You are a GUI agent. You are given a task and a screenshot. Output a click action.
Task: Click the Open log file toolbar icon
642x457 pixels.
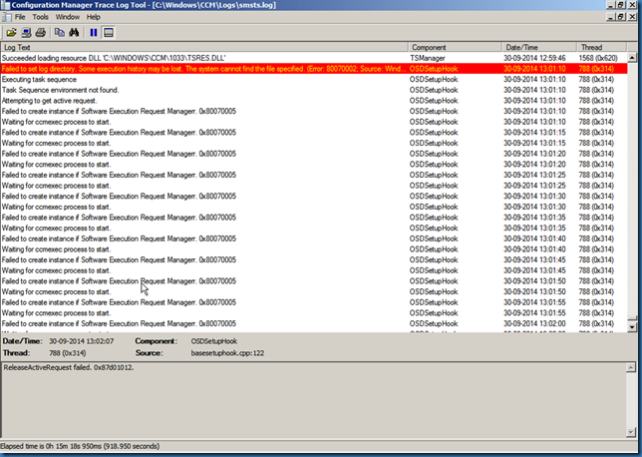[x=11, y=32]
